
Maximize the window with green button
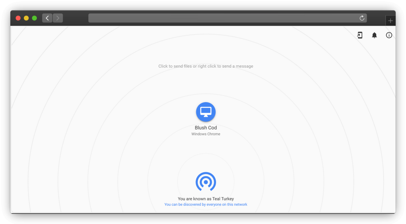click(34, 18)
